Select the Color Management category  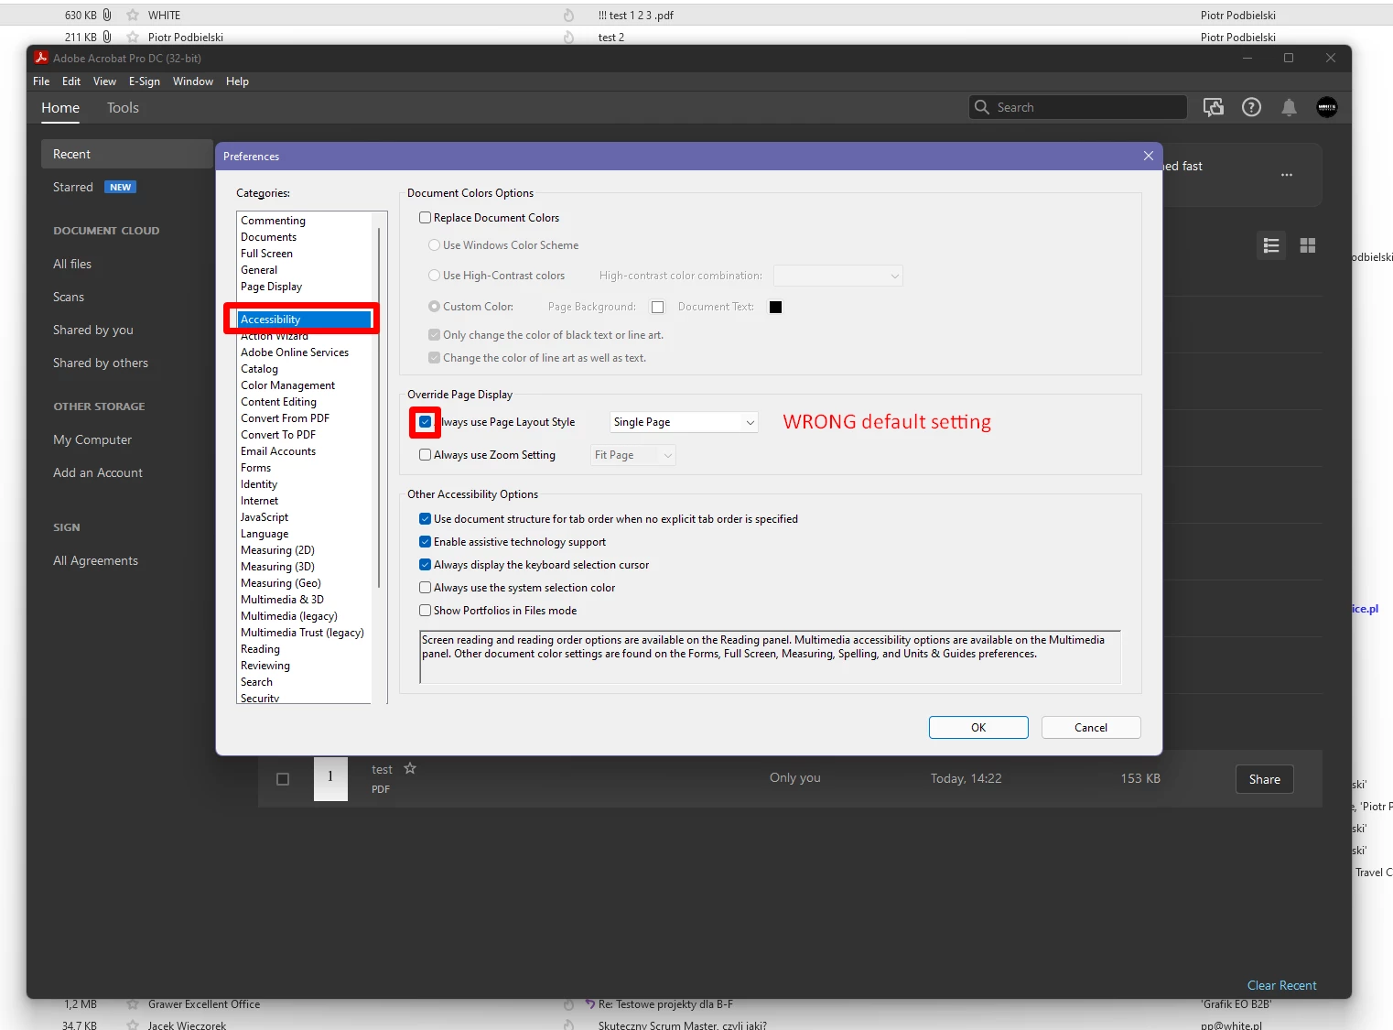pos(287,385)
